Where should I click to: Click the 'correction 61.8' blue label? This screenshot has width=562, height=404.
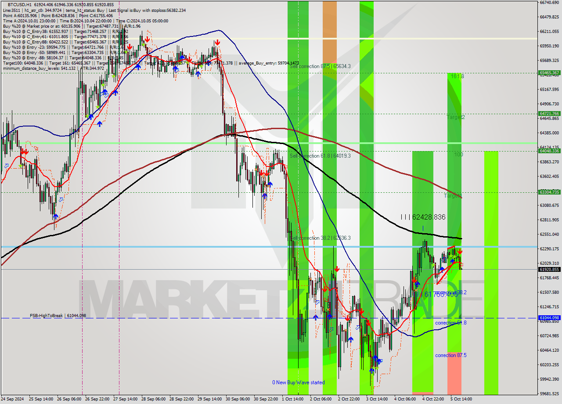click(451, 323)
